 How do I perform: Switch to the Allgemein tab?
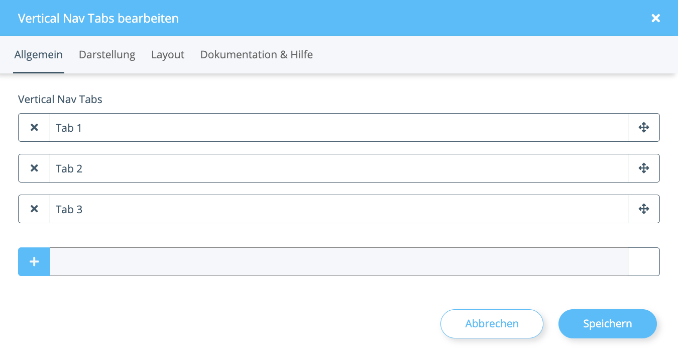click(x=39, y=55)
